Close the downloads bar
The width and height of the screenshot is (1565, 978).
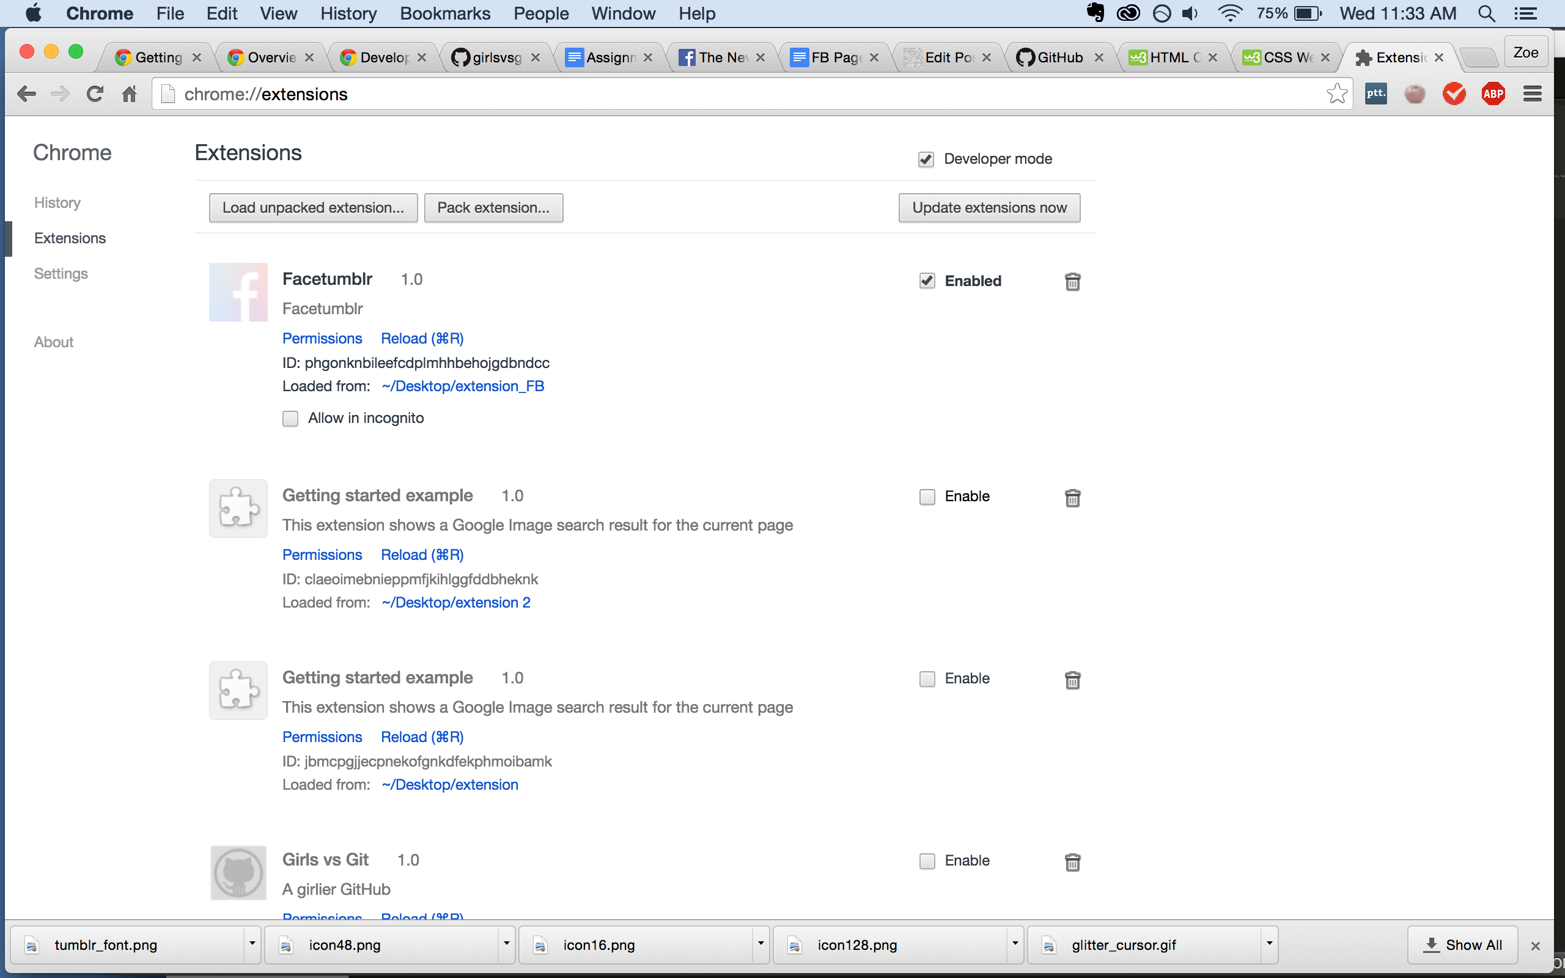1534,946
